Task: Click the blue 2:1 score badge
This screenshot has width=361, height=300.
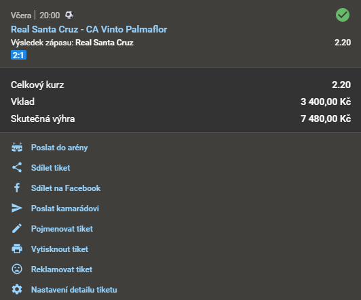Action: 18,55
